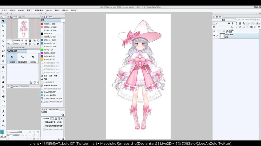Collapse the left dock double-arrow at top left
The image size is (261, 146).
pyautogui.click(x=1, y=13)
